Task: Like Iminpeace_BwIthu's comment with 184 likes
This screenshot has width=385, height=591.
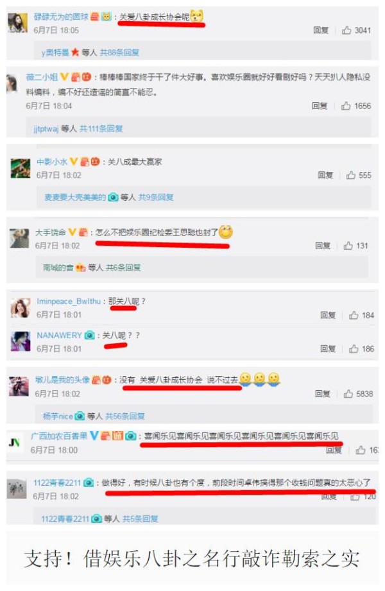Action: tap(354, 315)
